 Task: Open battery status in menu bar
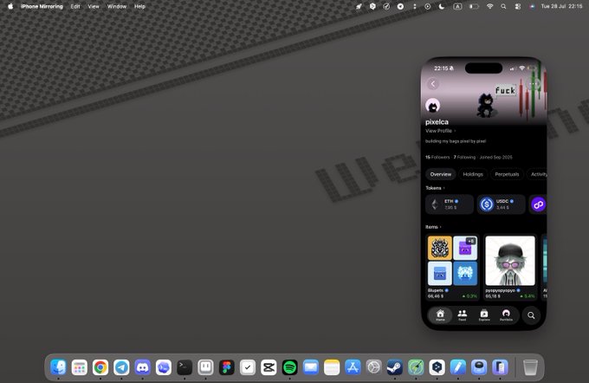(x=474, y=6)
